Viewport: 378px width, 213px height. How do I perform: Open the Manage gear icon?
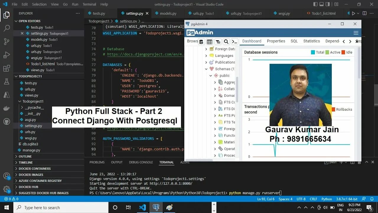click(x=6, y=189)
